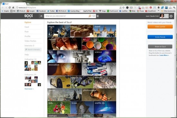
Task: Open Video Parties in the sidebar
Action: point(30,41)
